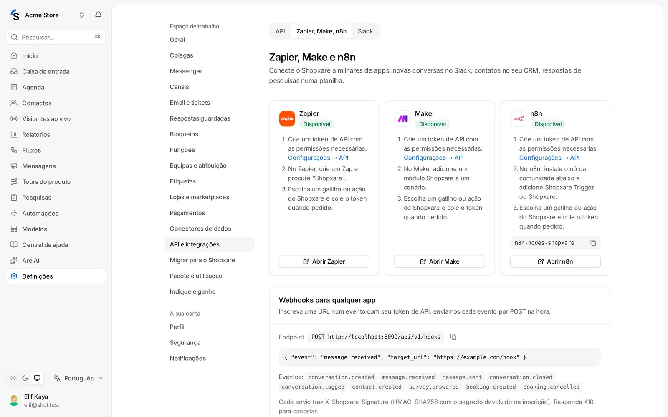The height and width of the screenshot is (417, 668).
Task: Open Respostas guardadas settings
Action: (210, 118)
